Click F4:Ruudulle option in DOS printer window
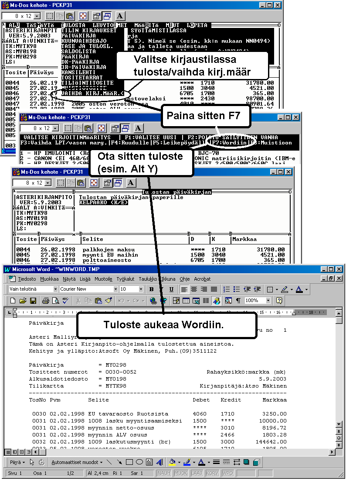This screenshot has width=346, height=481. coord(129,143)
